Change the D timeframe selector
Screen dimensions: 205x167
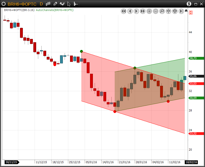tap(41, 4)
